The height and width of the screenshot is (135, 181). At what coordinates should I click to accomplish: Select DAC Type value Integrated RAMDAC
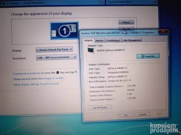pos(118,72)
